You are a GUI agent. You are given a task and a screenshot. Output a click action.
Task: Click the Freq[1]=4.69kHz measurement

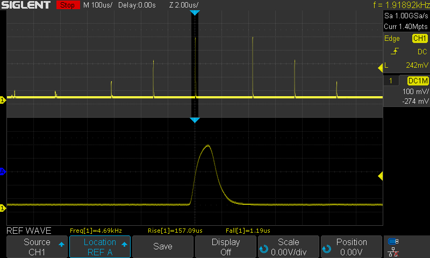(96, 231)
